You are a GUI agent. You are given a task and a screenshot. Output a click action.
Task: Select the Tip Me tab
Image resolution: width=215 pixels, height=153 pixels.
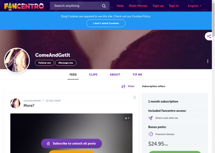coord(137,75)
